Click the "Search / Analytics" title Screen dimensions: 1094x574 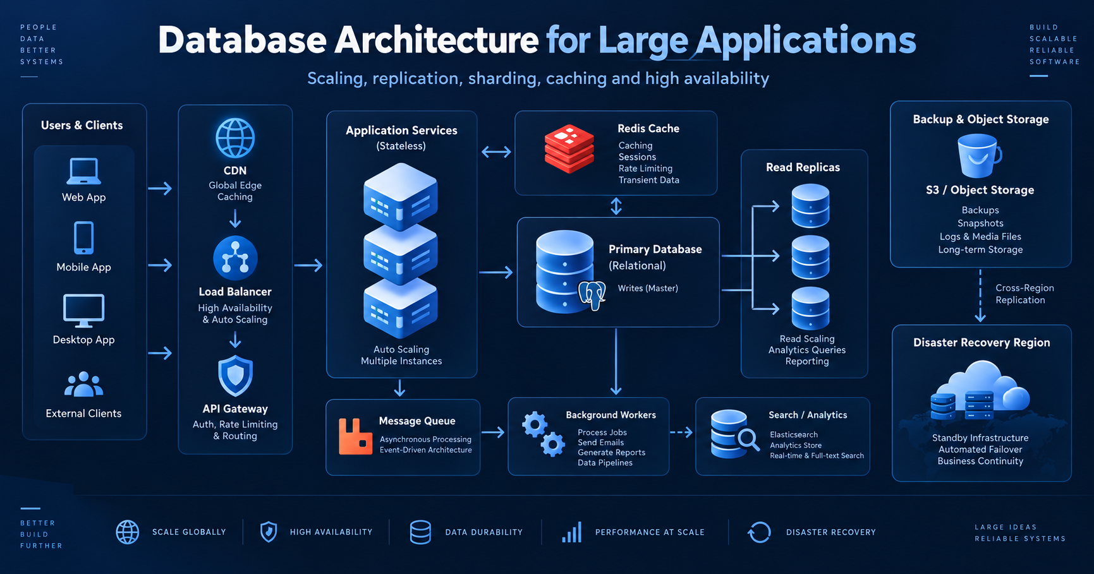(808, 415)
